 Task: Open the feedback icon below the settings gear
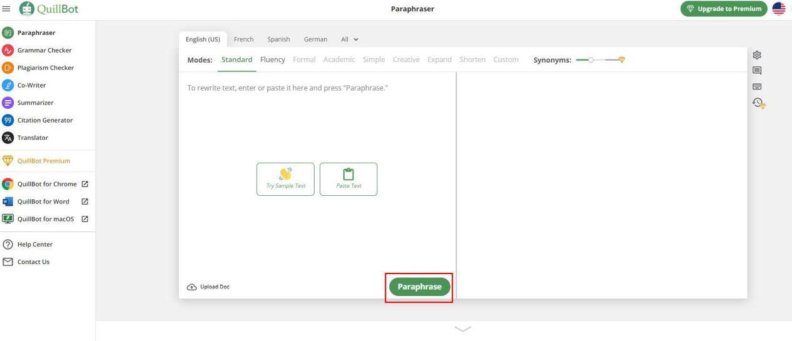[757, 71]
